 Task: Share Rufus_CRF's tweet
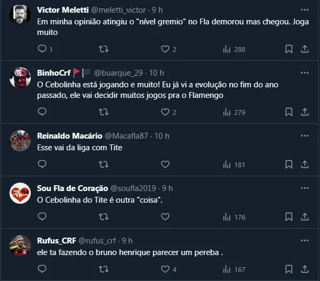305,269
